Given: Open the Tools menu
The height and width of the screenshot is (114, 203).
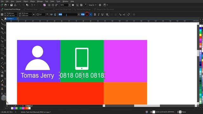Looking at the screenshot, I should (58, 1).
